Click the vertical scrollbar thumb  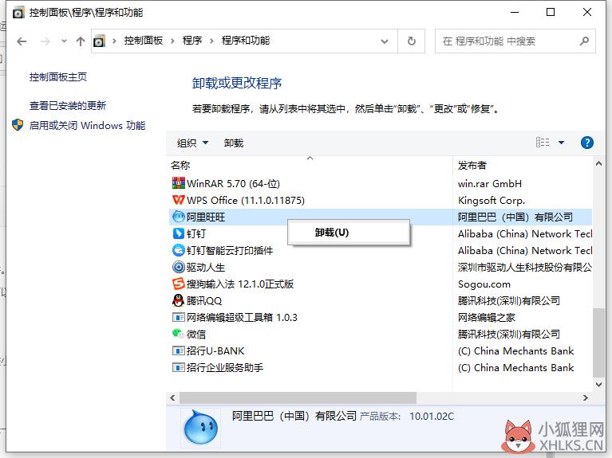click(x=598, y=343)
